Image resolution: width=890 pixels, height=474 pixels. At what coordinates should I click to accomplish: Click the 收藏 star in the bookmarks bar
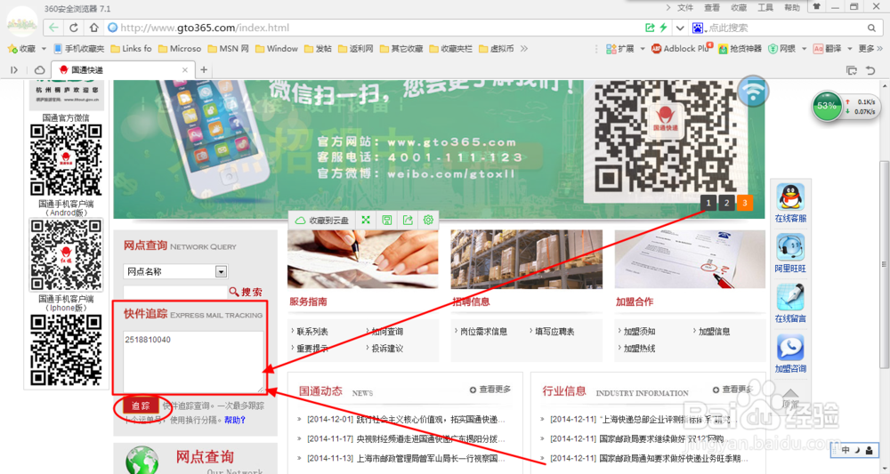(x=21, y=49)
